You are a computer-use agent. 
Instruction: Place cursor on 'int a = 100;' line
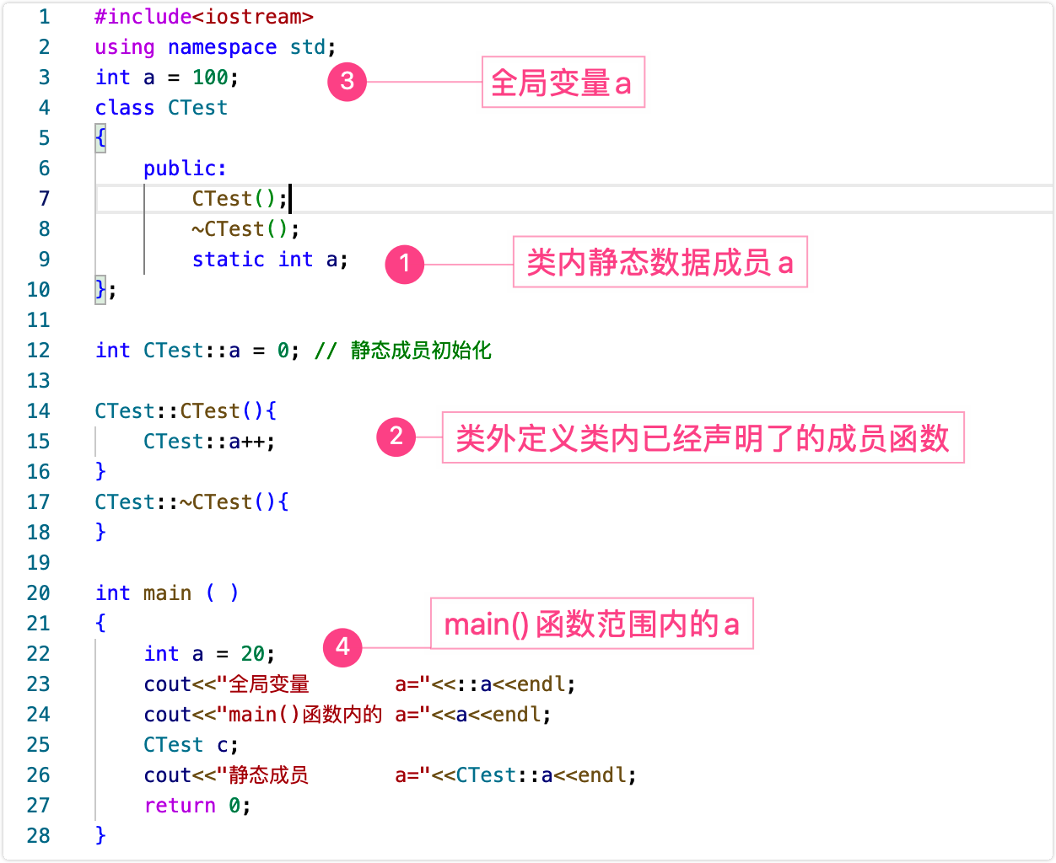coord(167,78)
